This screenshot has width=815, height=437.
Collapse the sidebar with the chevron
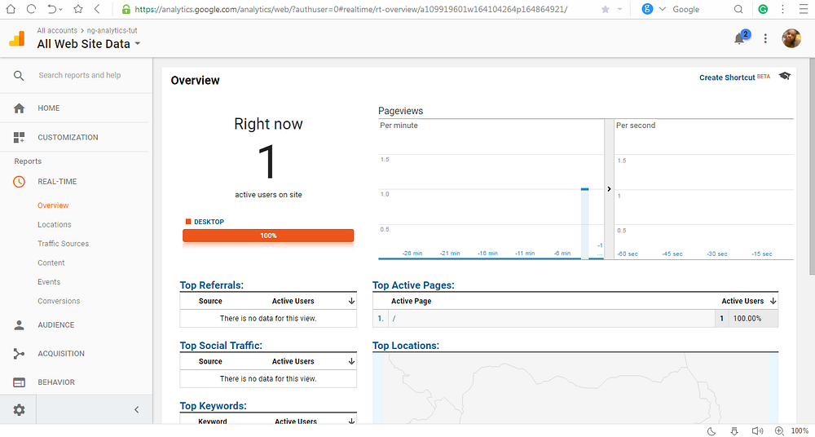(x=137, y=410)
